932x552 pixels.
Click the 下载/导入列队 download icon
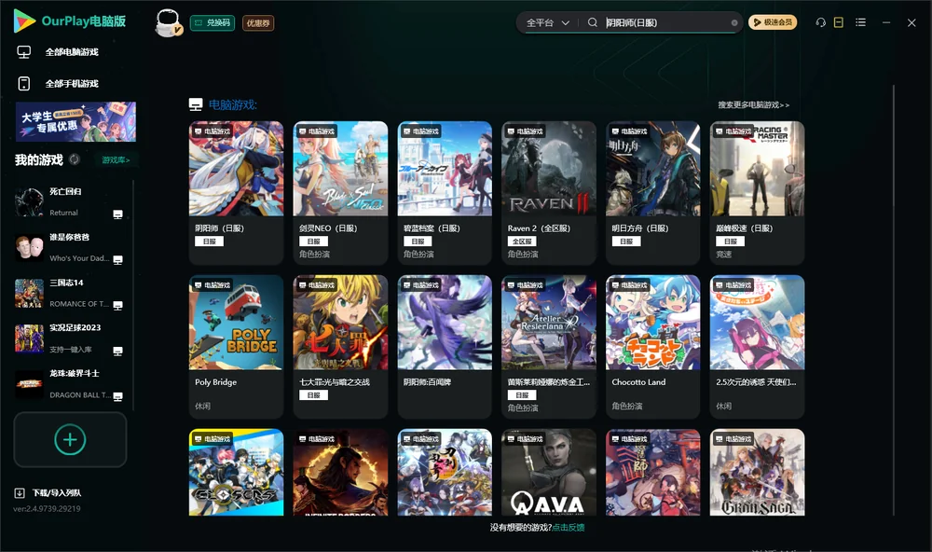pyautogui.click(x=20, y=492)
